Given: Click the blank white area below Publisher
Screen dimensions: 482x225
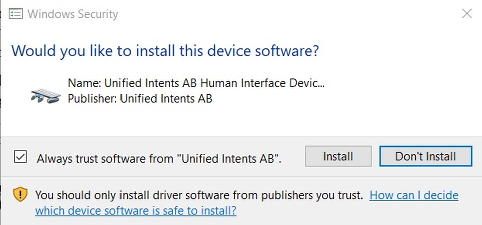Looking at the screenshot, I should coord(241,122).
